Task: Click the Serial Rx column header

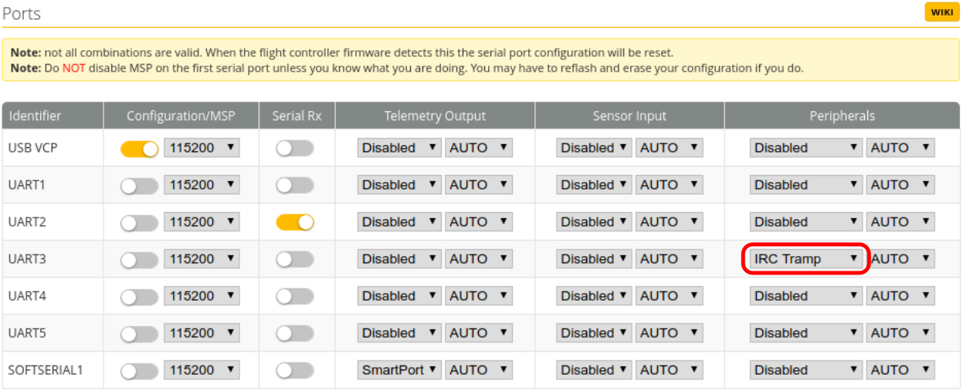Action: [x=297, y=116]
